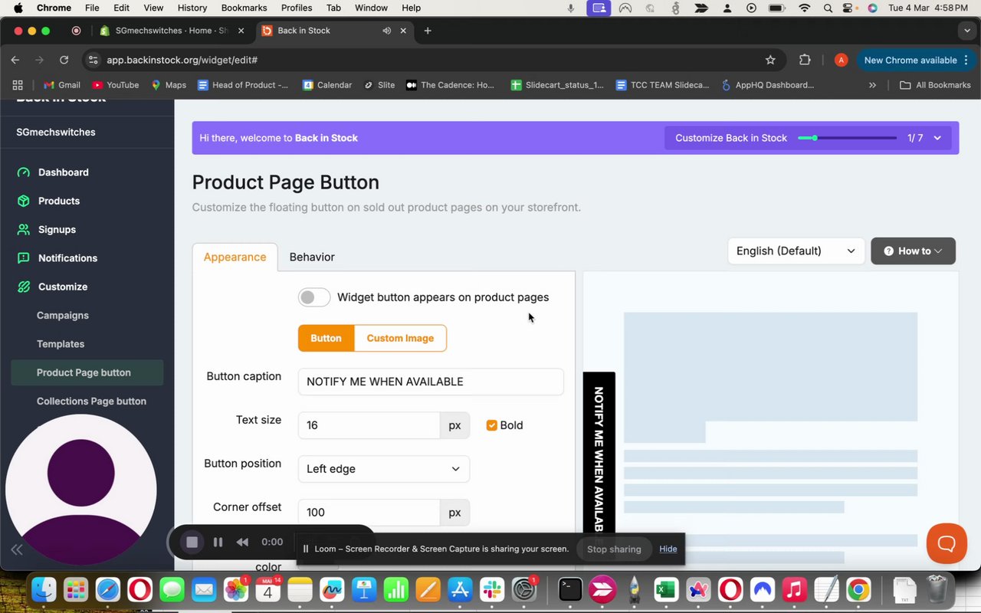The height and width of the screenshot is (613, 981).
Task: Open Templates under Customize
Action: pyautogui.click(x=61, y=344)
